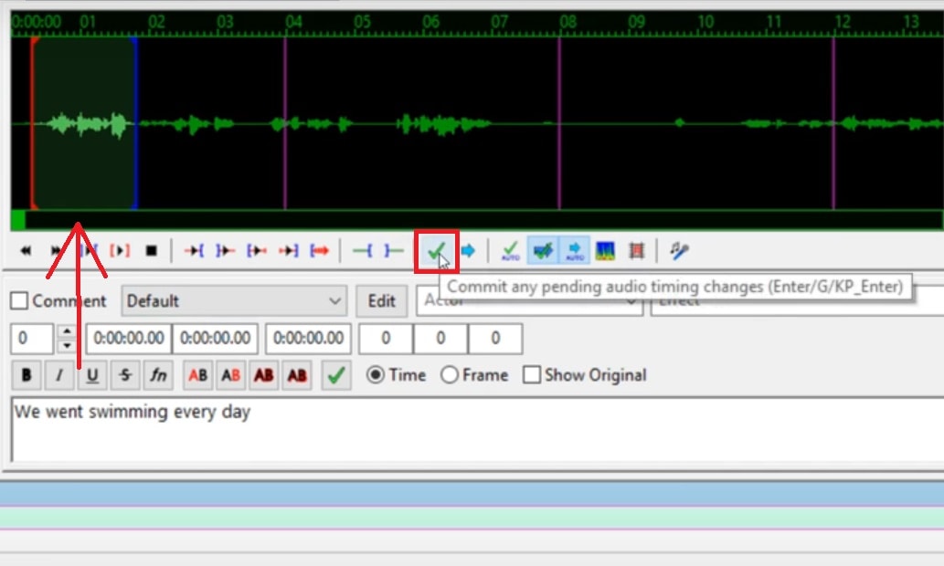Toggle Medusa-style timing shortcuts
The image size is (944, 566).
[x=636, y=250]
